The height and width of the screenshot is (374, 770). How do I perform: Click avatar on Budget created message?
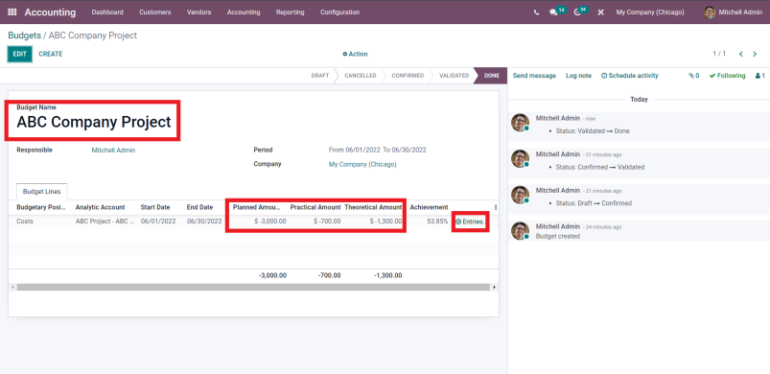pyautogui.click(x=520, y=231)
